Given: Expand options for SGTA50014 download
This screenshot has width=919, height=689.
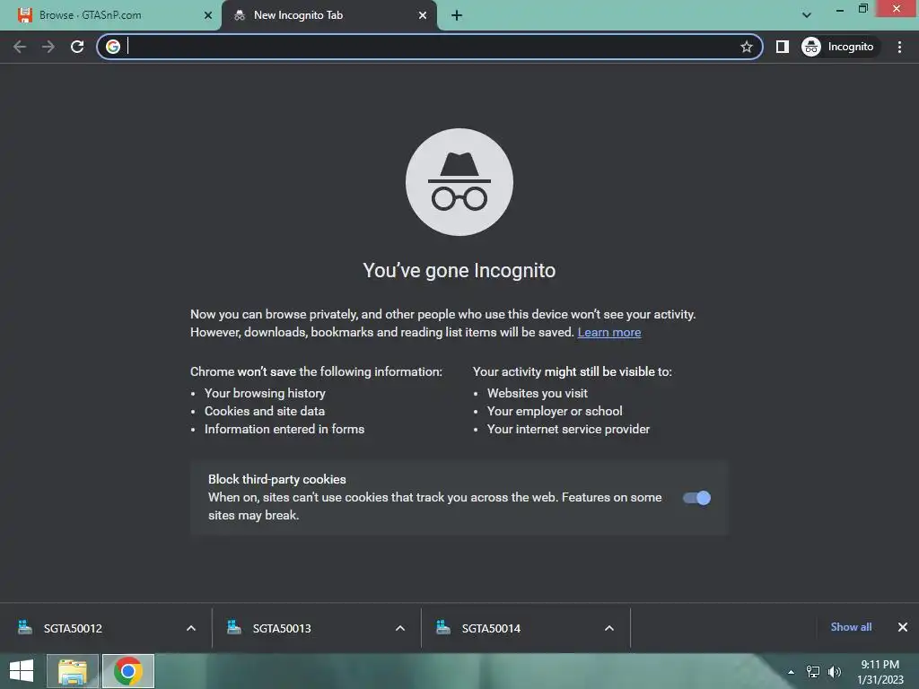Looking at the screenshot, I should 609,628.
